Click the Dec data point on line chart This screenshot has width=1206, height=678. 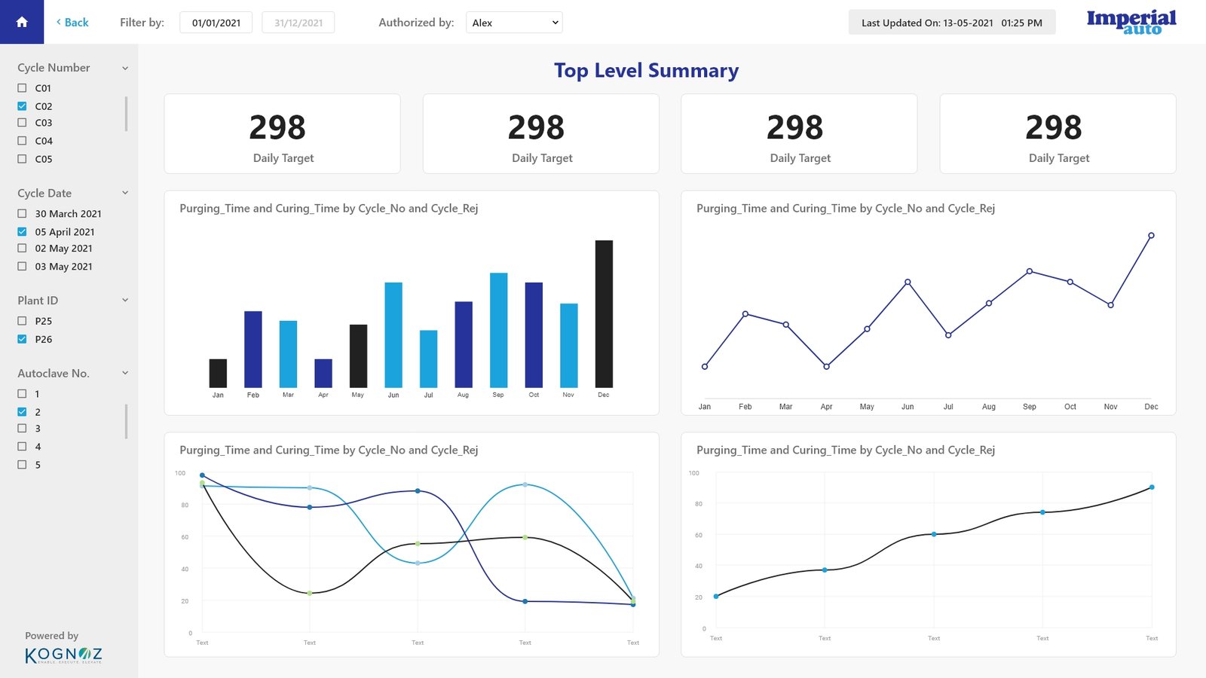pyautogui.click(x=1151, y=236)
